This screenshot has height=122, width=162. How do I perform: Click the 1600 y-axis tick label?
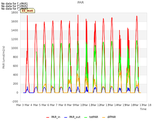[15, 21]
